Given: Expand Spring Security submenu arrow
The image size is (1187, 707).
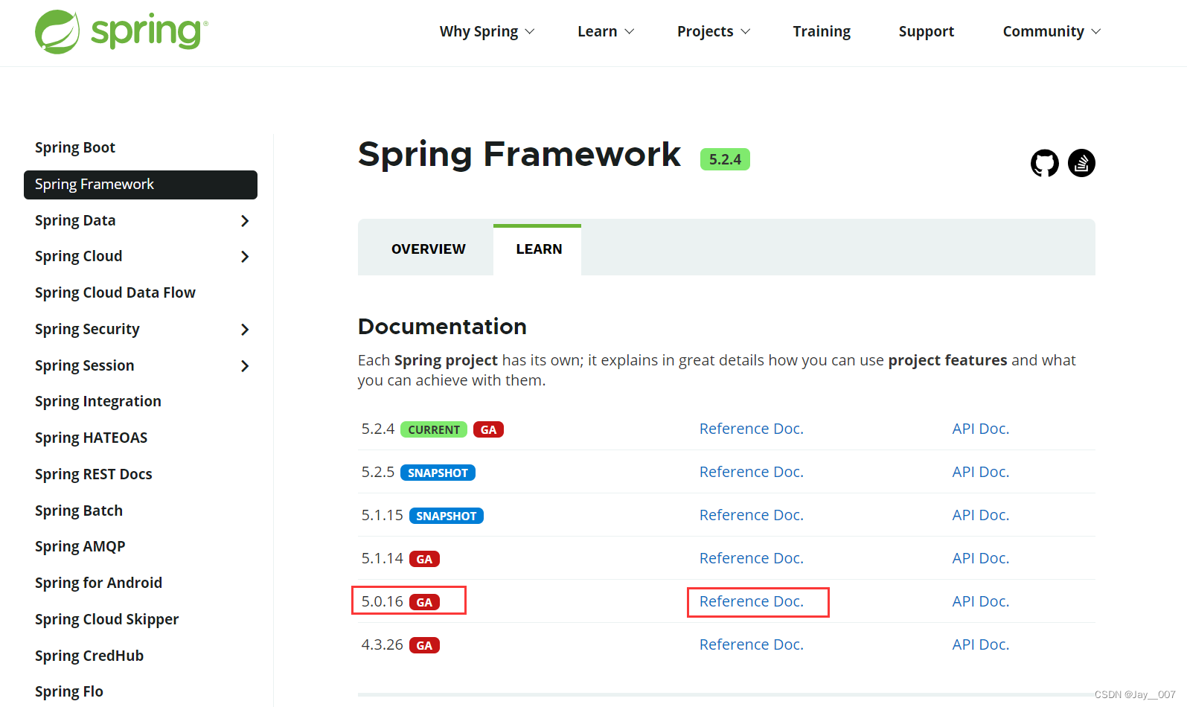Looking at the screenshot, I should tap(245, 330).
